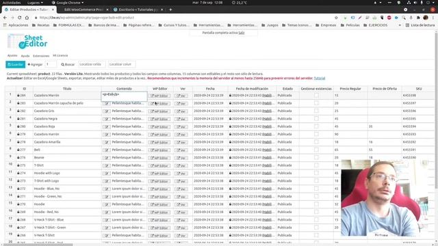The height and width of the screenshot is (246, 438).
Task: Toggle Gestionar existencias for Belt
Action: click(x=316, y=150)
